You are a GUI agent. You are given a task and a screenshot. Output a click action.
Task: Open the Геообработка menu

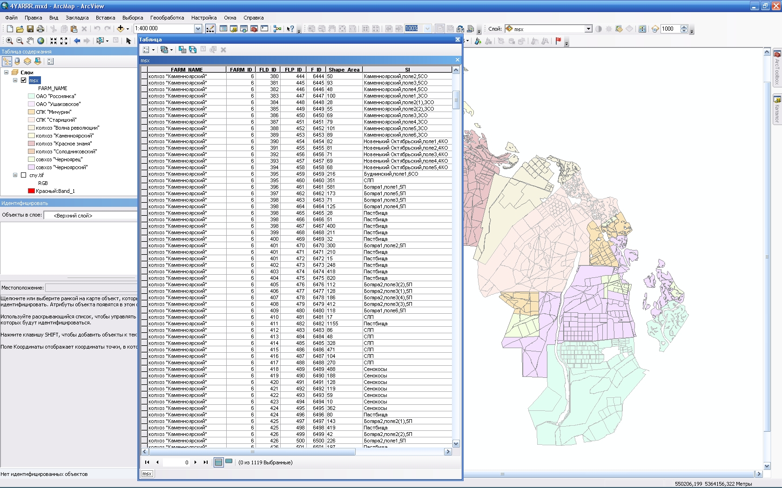(167, 18)
